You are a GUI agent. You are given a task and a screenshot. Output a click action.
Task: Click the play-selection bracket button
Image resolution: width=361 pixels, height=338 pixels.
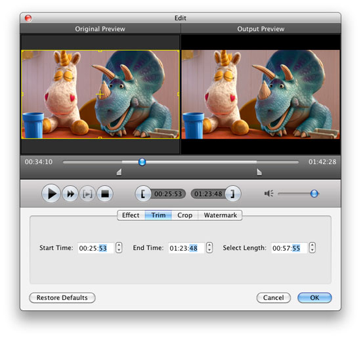pos(87,194)
